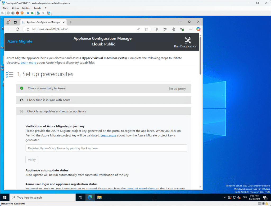Open the Copilot sidebar icon
This screenshot has width=271, height=206.
pos(198,29)
